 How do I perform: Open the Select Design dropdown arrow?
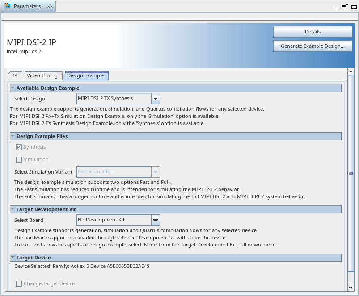[x=156, y=99]
